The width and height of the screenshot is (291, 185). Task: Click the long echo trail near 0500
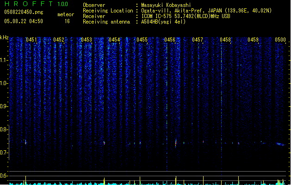click(x=280, y=144)
